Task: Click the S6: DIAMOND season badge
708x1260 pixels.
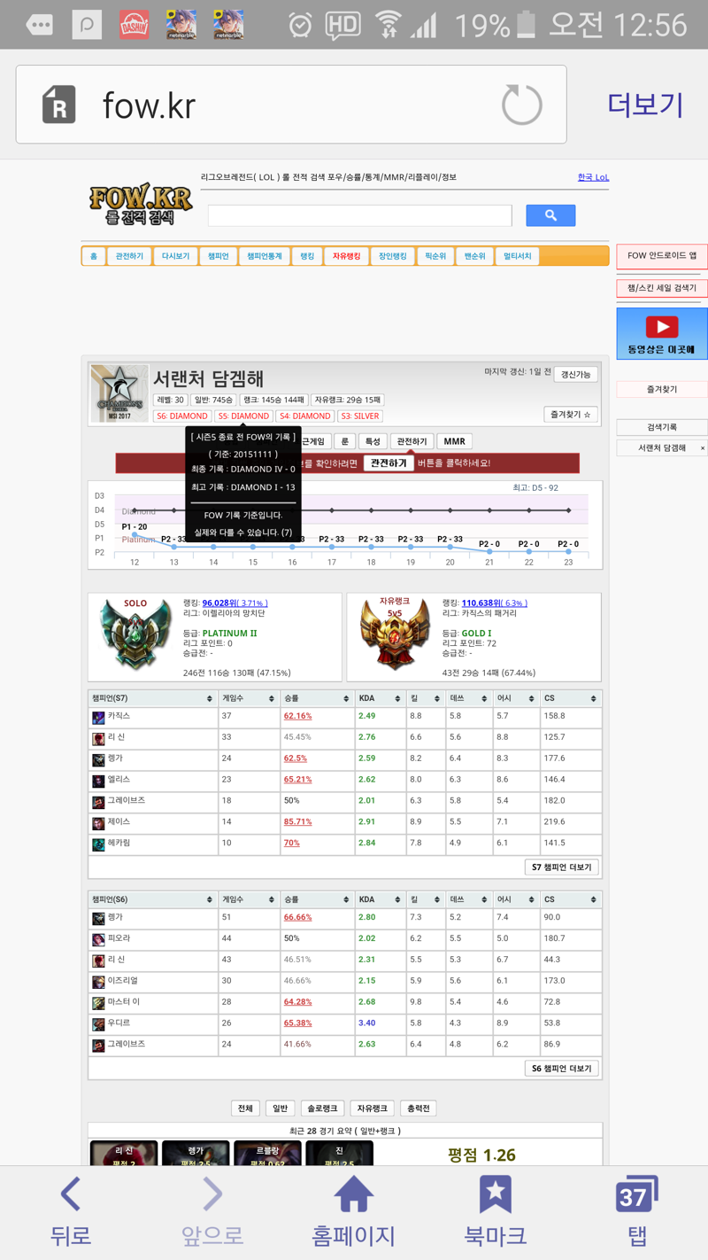Action: coord(182,416)
